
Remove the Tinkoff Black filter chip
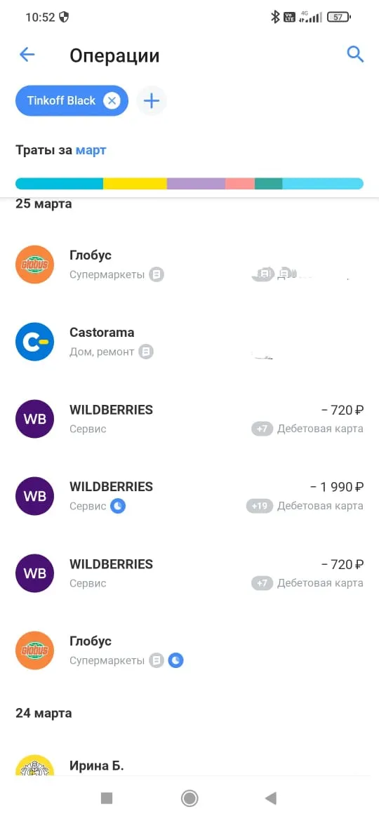[112, 100]
